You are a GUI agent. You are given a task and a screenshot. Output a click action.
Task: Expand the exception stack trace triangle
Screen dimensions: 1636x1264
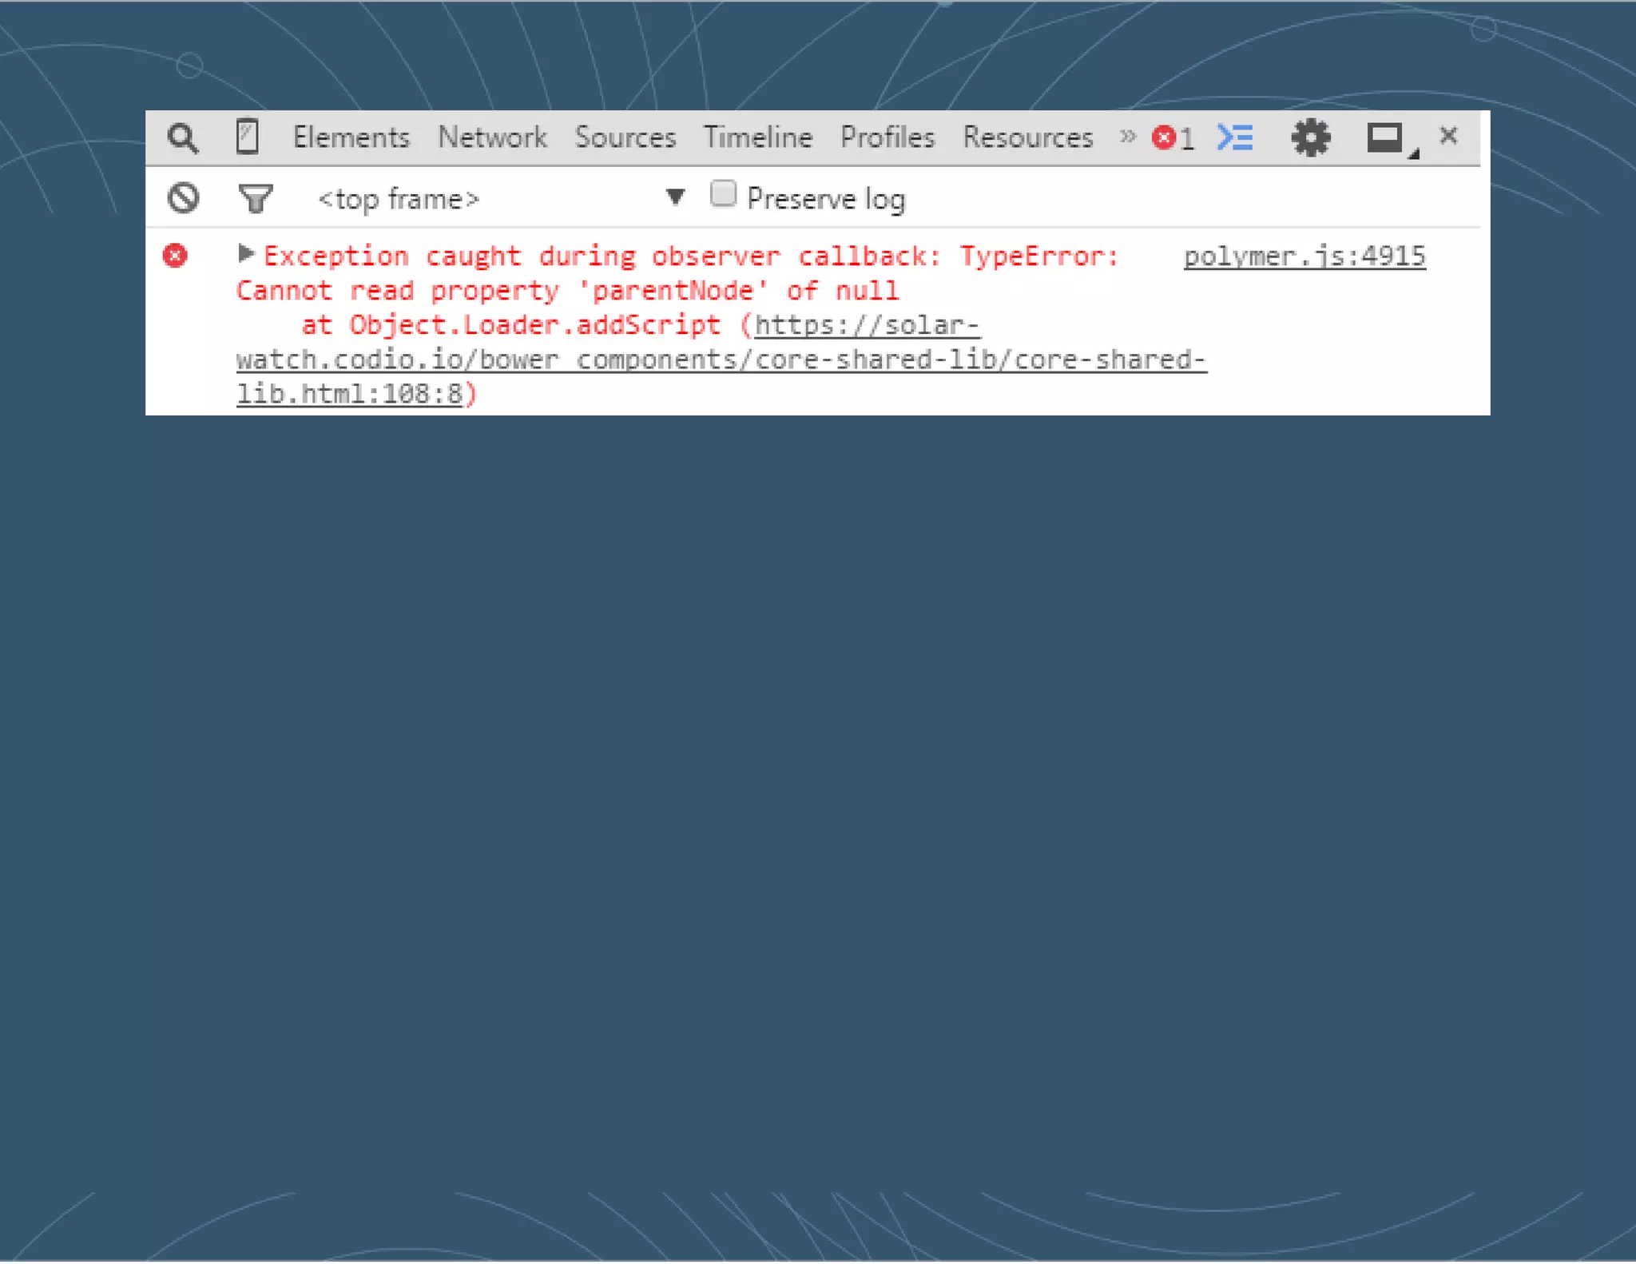246,254
